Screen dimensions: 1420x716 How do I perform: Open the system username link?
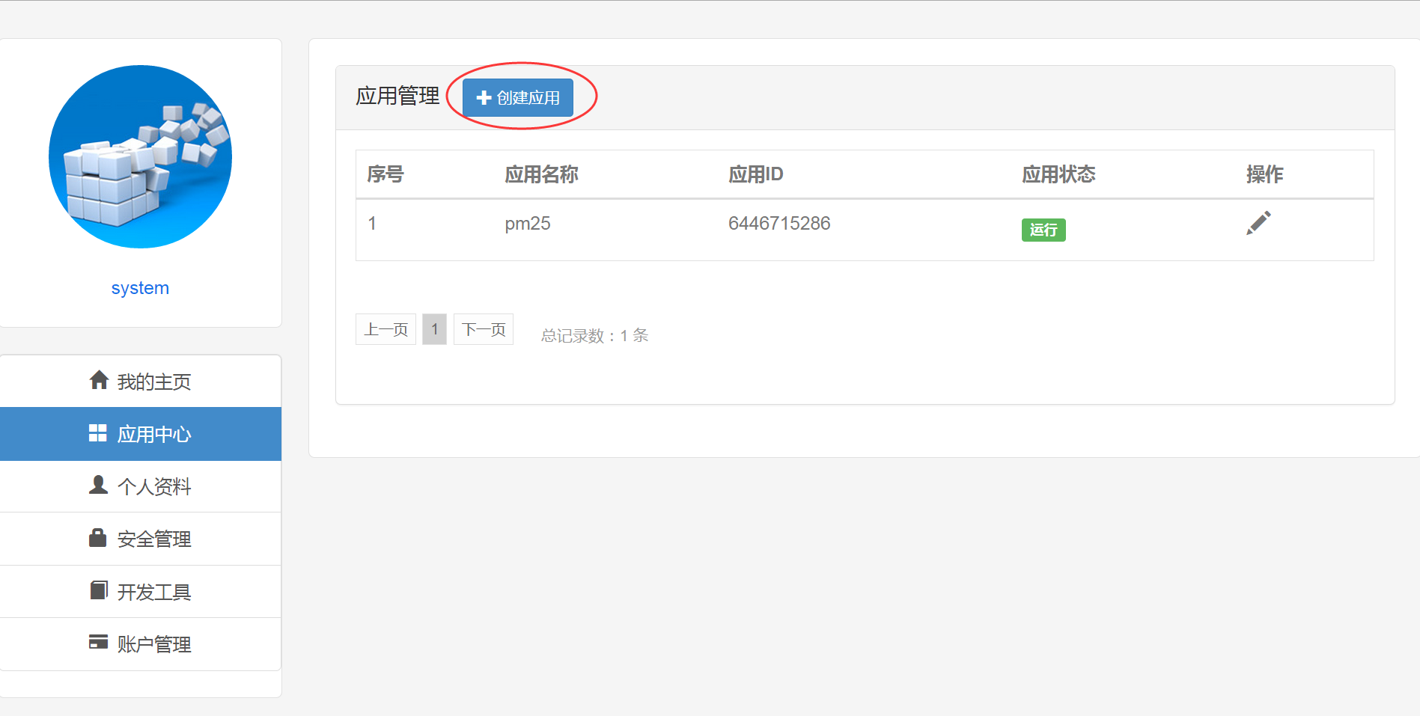click(140, 288)
